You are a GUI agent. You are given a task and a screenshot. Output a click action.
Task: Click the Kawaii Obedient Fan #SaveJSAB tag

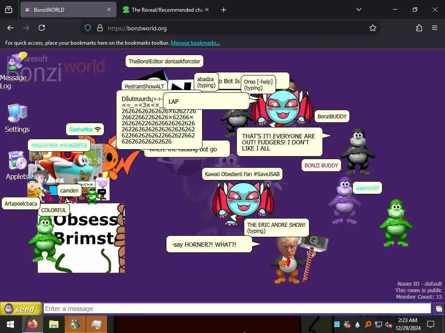(242, 174)
